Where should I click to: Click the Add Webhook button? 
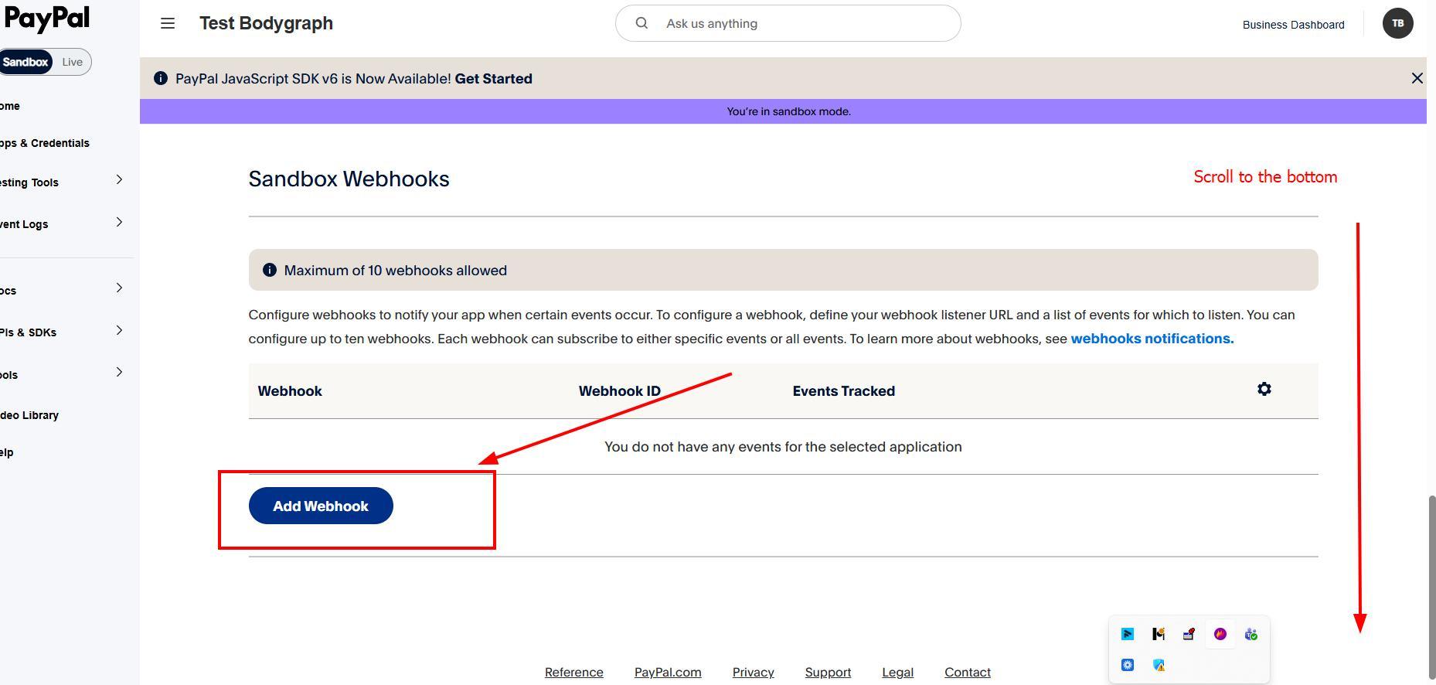321,506
